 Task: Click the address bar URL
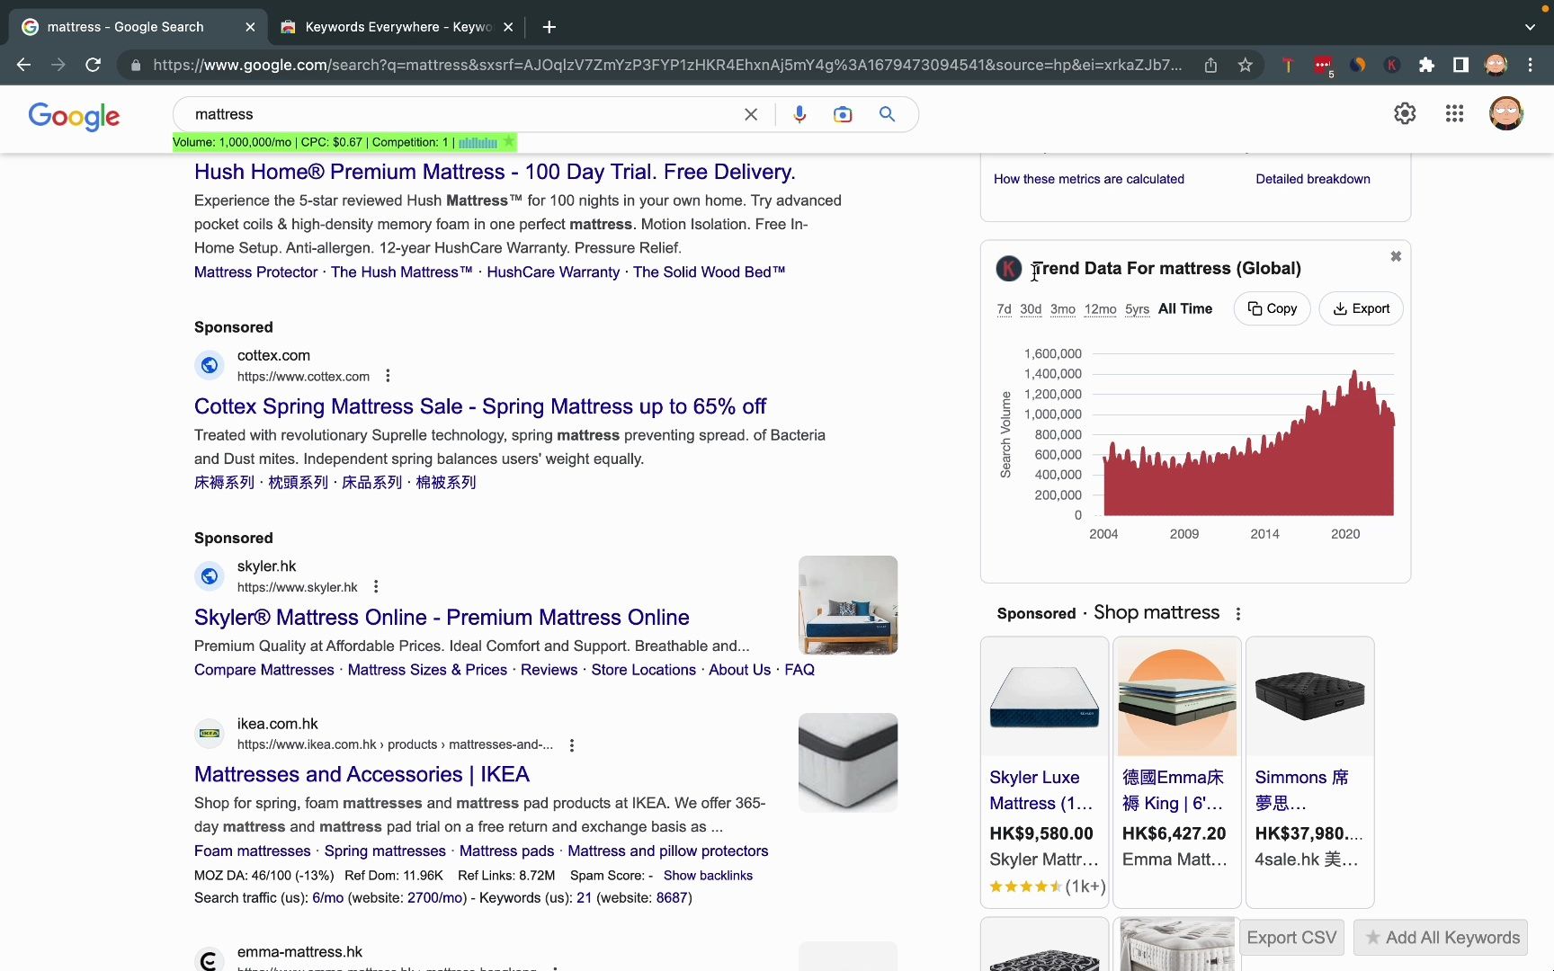tap(667, 65)
